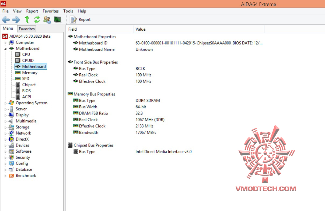Click the Network icon in tree

click(x=11, y=133)
